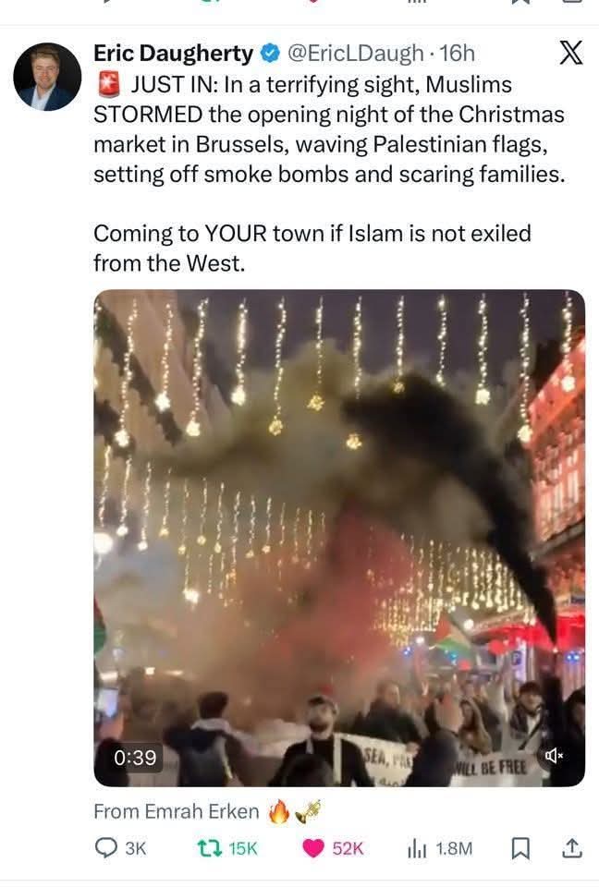Click the X logo icon
Screen dimensions: 599x887
570,54
